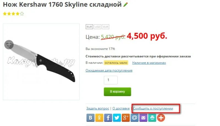Click Сообщить о поступлении link
220x126 pixels.
153,108
